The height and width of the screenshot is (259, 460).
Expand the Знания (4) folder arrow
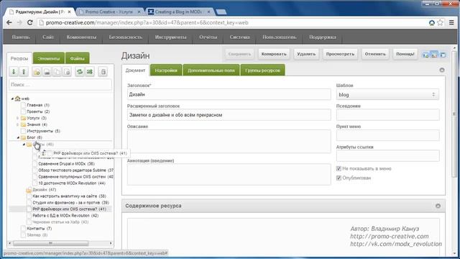[x=17, y=124]
